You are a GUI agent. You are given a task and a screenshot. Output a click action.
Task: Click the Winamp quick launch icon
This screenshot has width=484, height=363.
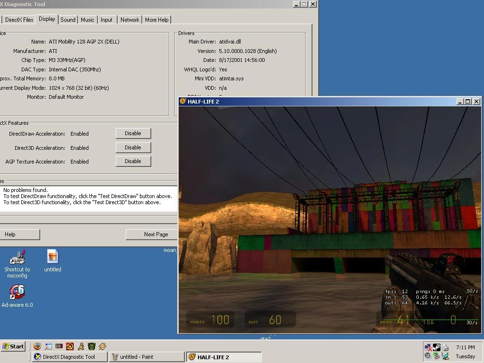tap(103, 346)
